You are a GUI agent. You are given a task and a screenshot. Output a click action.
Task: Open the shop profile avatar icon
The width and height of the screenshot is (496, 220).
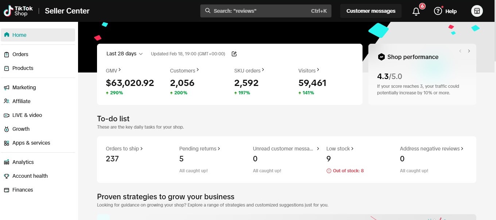pos(477,11)
